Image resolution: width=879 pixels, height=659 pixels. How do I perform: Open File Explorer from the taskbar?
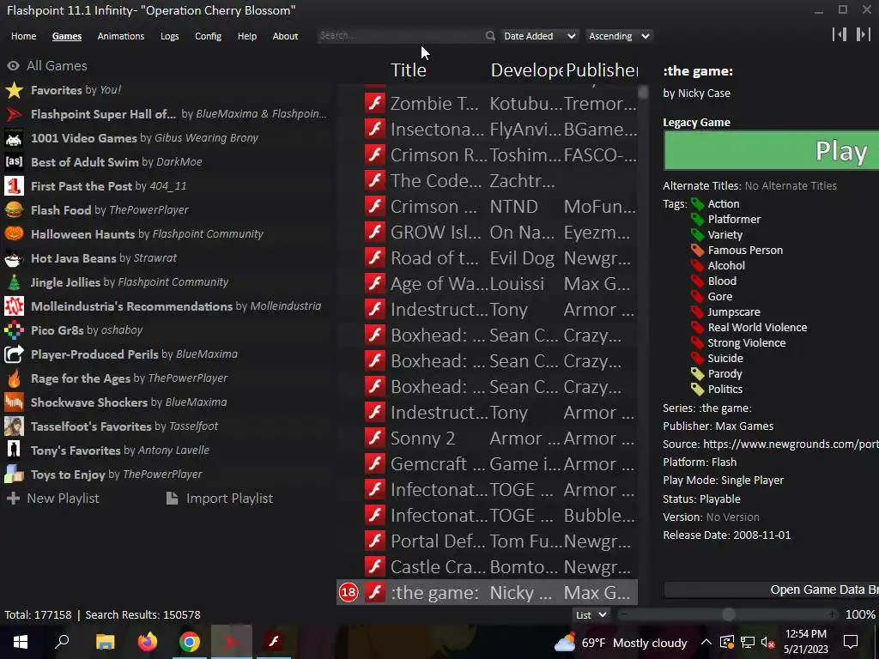[105, 642]
